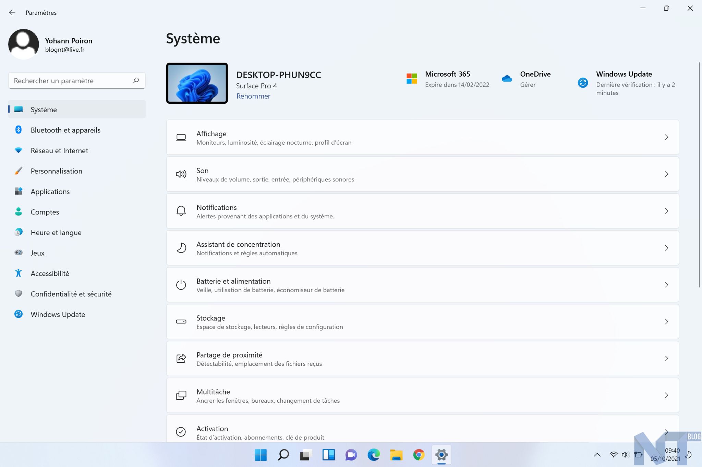Open File Explorer from the taskbar
This screenshot has width=702, height=467.
pos(396,455)
